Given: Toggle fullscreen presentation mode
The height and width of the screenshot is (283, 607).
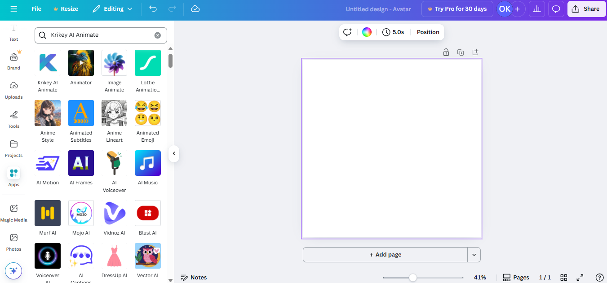Looking at the screenshot, I should pos(580,277).
